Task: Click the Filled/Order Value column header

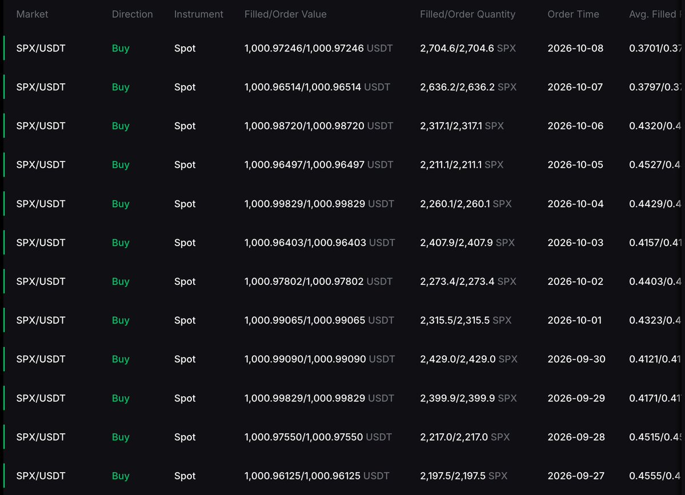Action: click(285, 14)
